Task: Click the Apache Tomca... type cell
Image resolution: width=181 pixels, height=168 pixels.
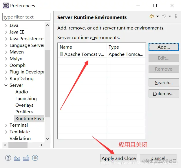Action: point(126,54)
